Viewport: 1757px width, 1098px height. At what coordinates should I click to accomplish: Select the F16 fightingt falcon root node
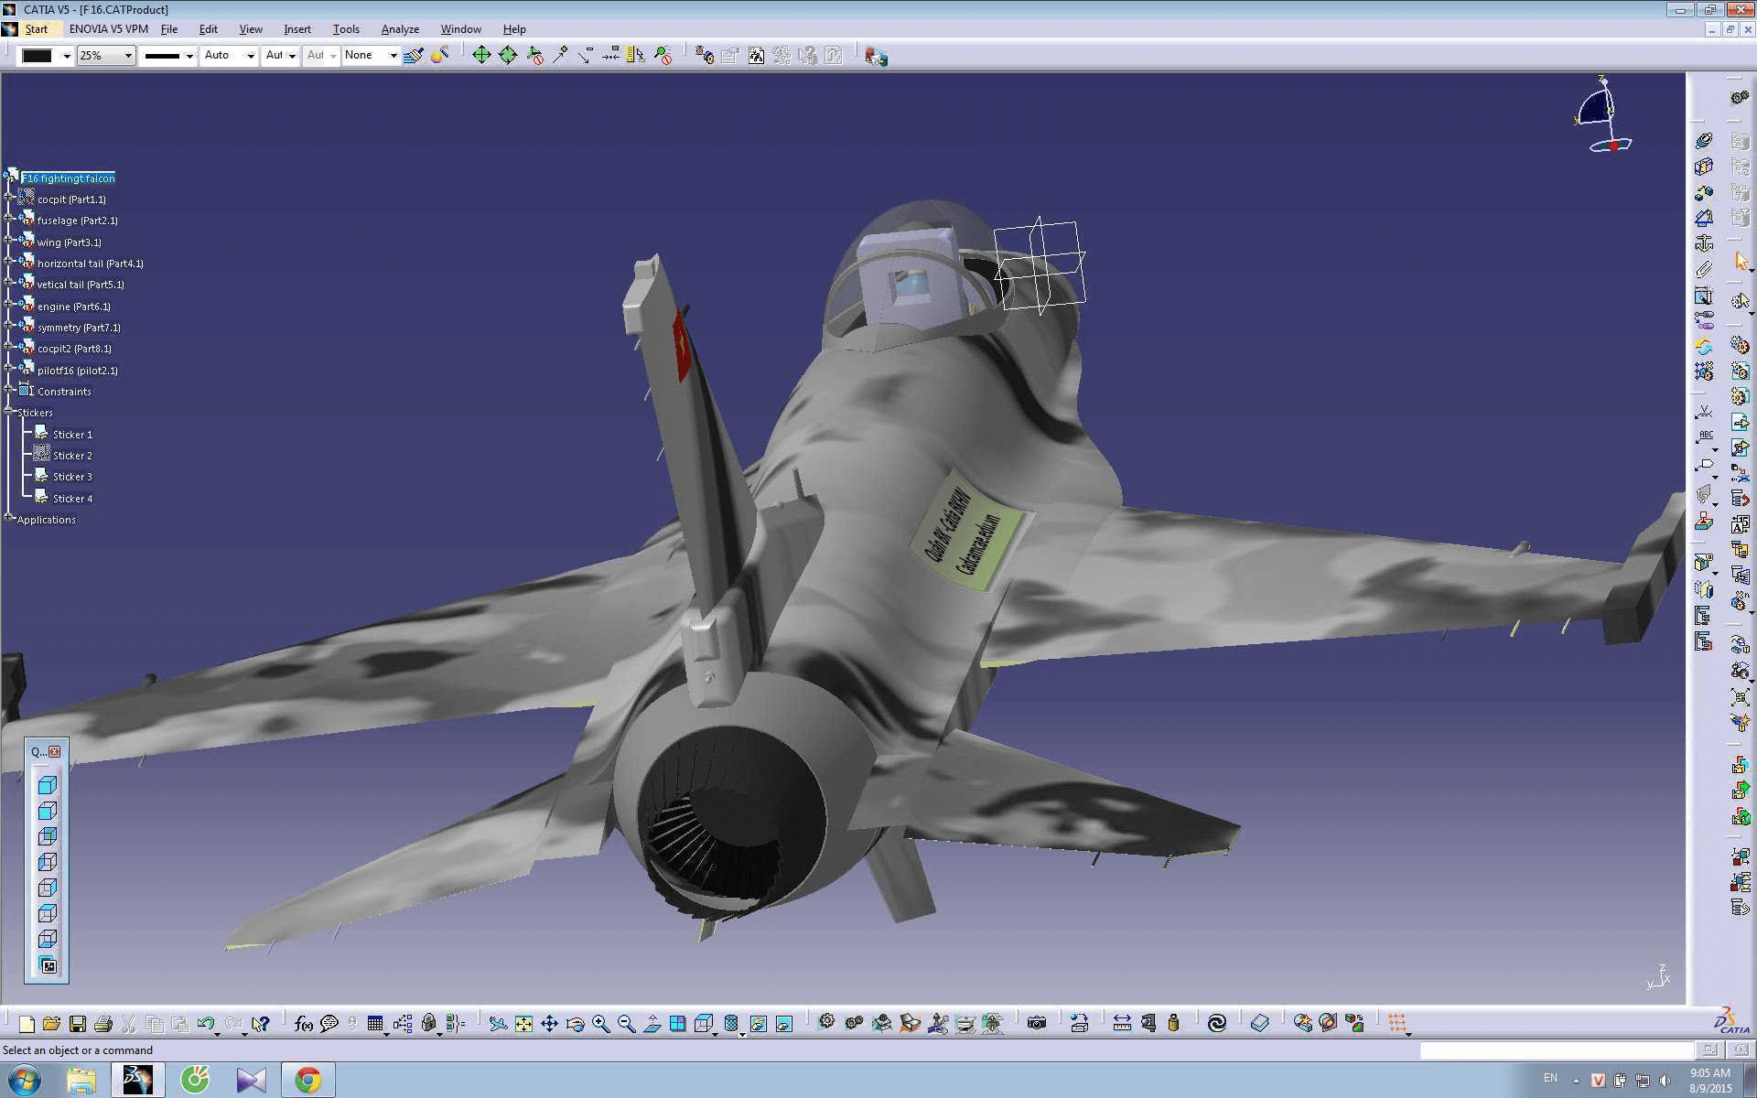(x=69, y=178)
